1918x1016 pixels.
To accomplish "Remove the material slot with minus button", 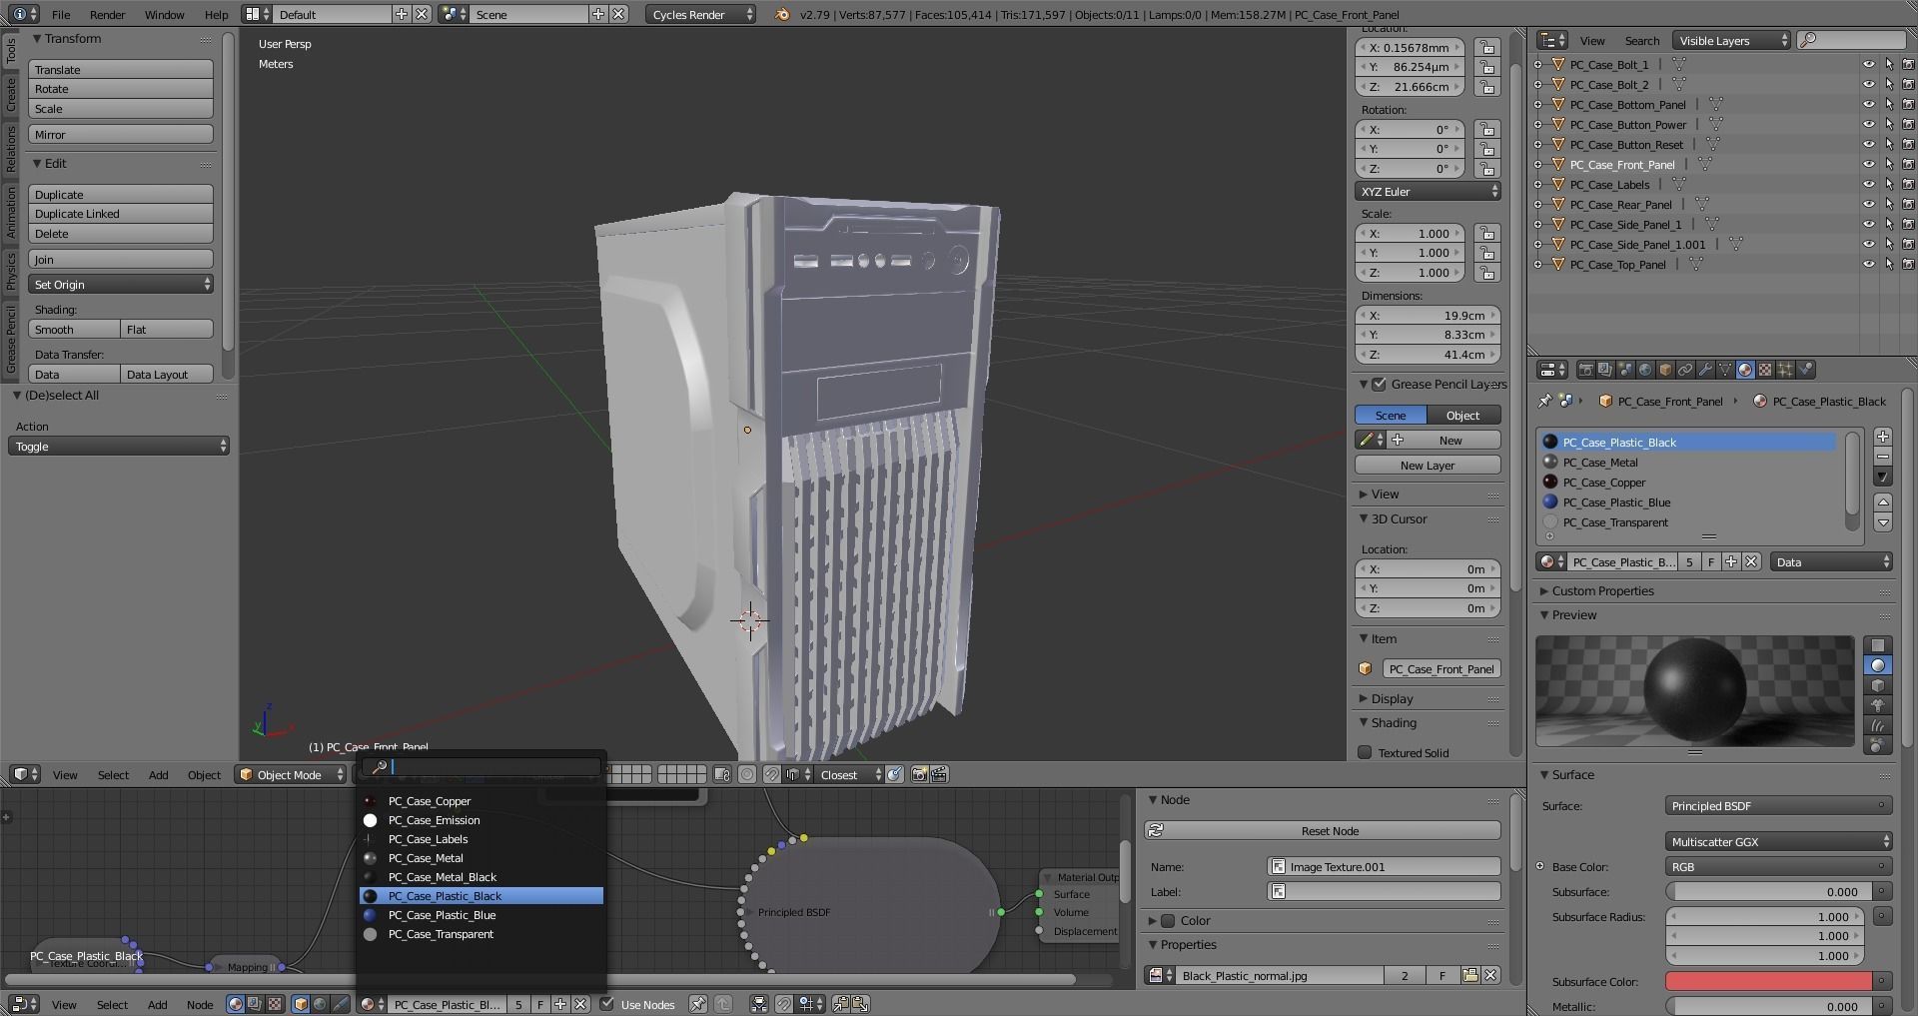I will click(1883, 457).
